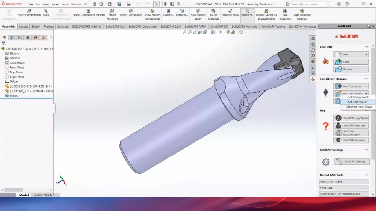Click the Open CAM-Part button
This screenshot has height=211, width=376.
pos(351,62)
